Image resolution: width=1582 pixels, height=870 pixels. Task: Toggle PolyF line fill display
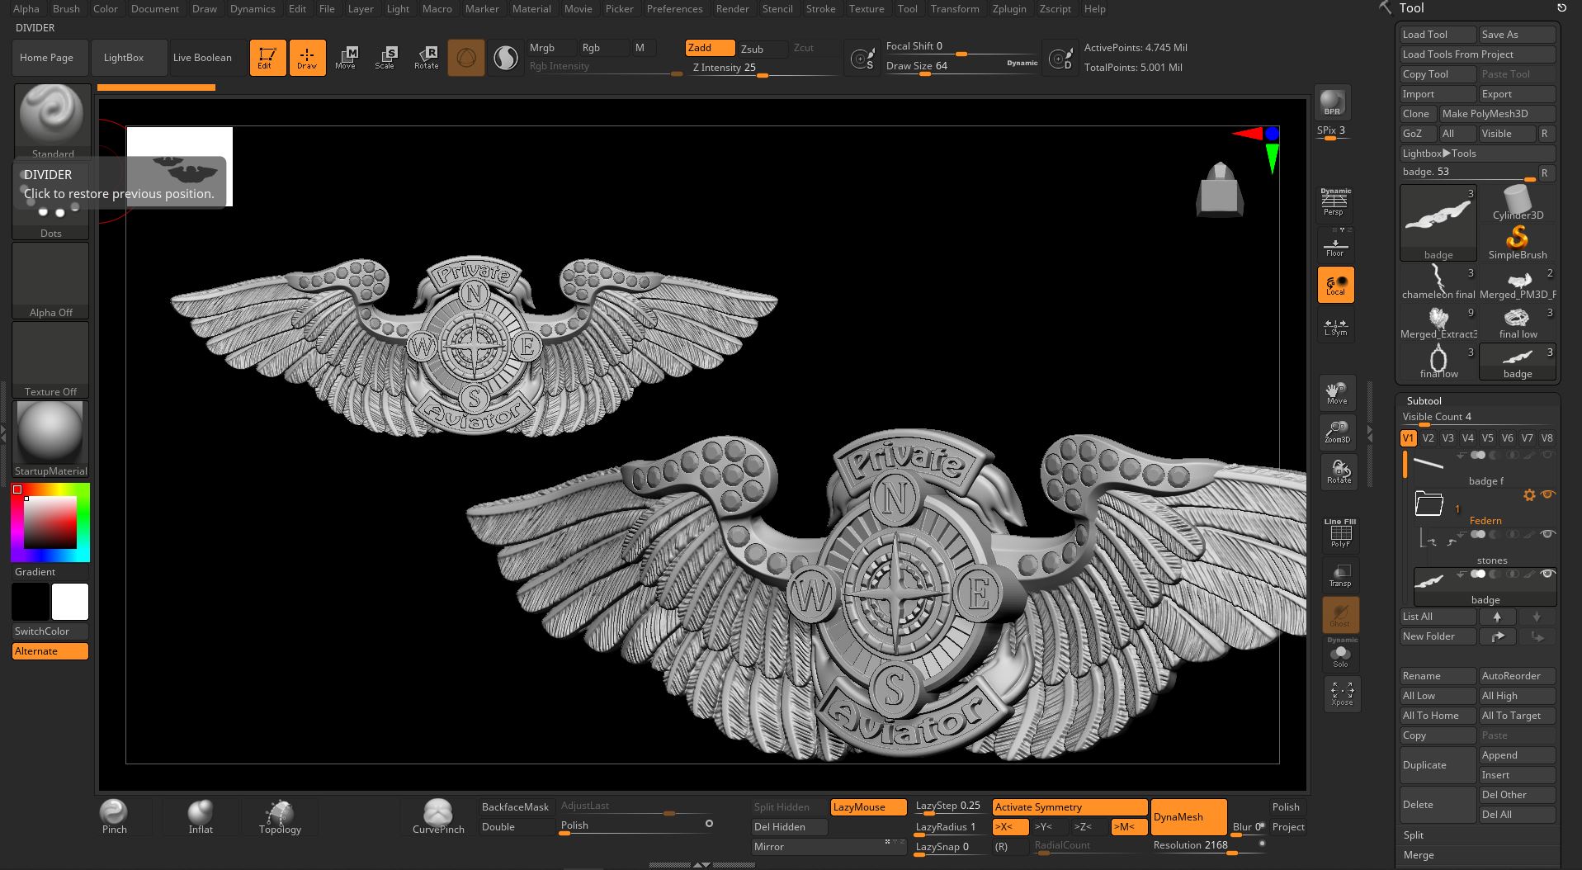pyautogui.click(x=1340, y=534)
